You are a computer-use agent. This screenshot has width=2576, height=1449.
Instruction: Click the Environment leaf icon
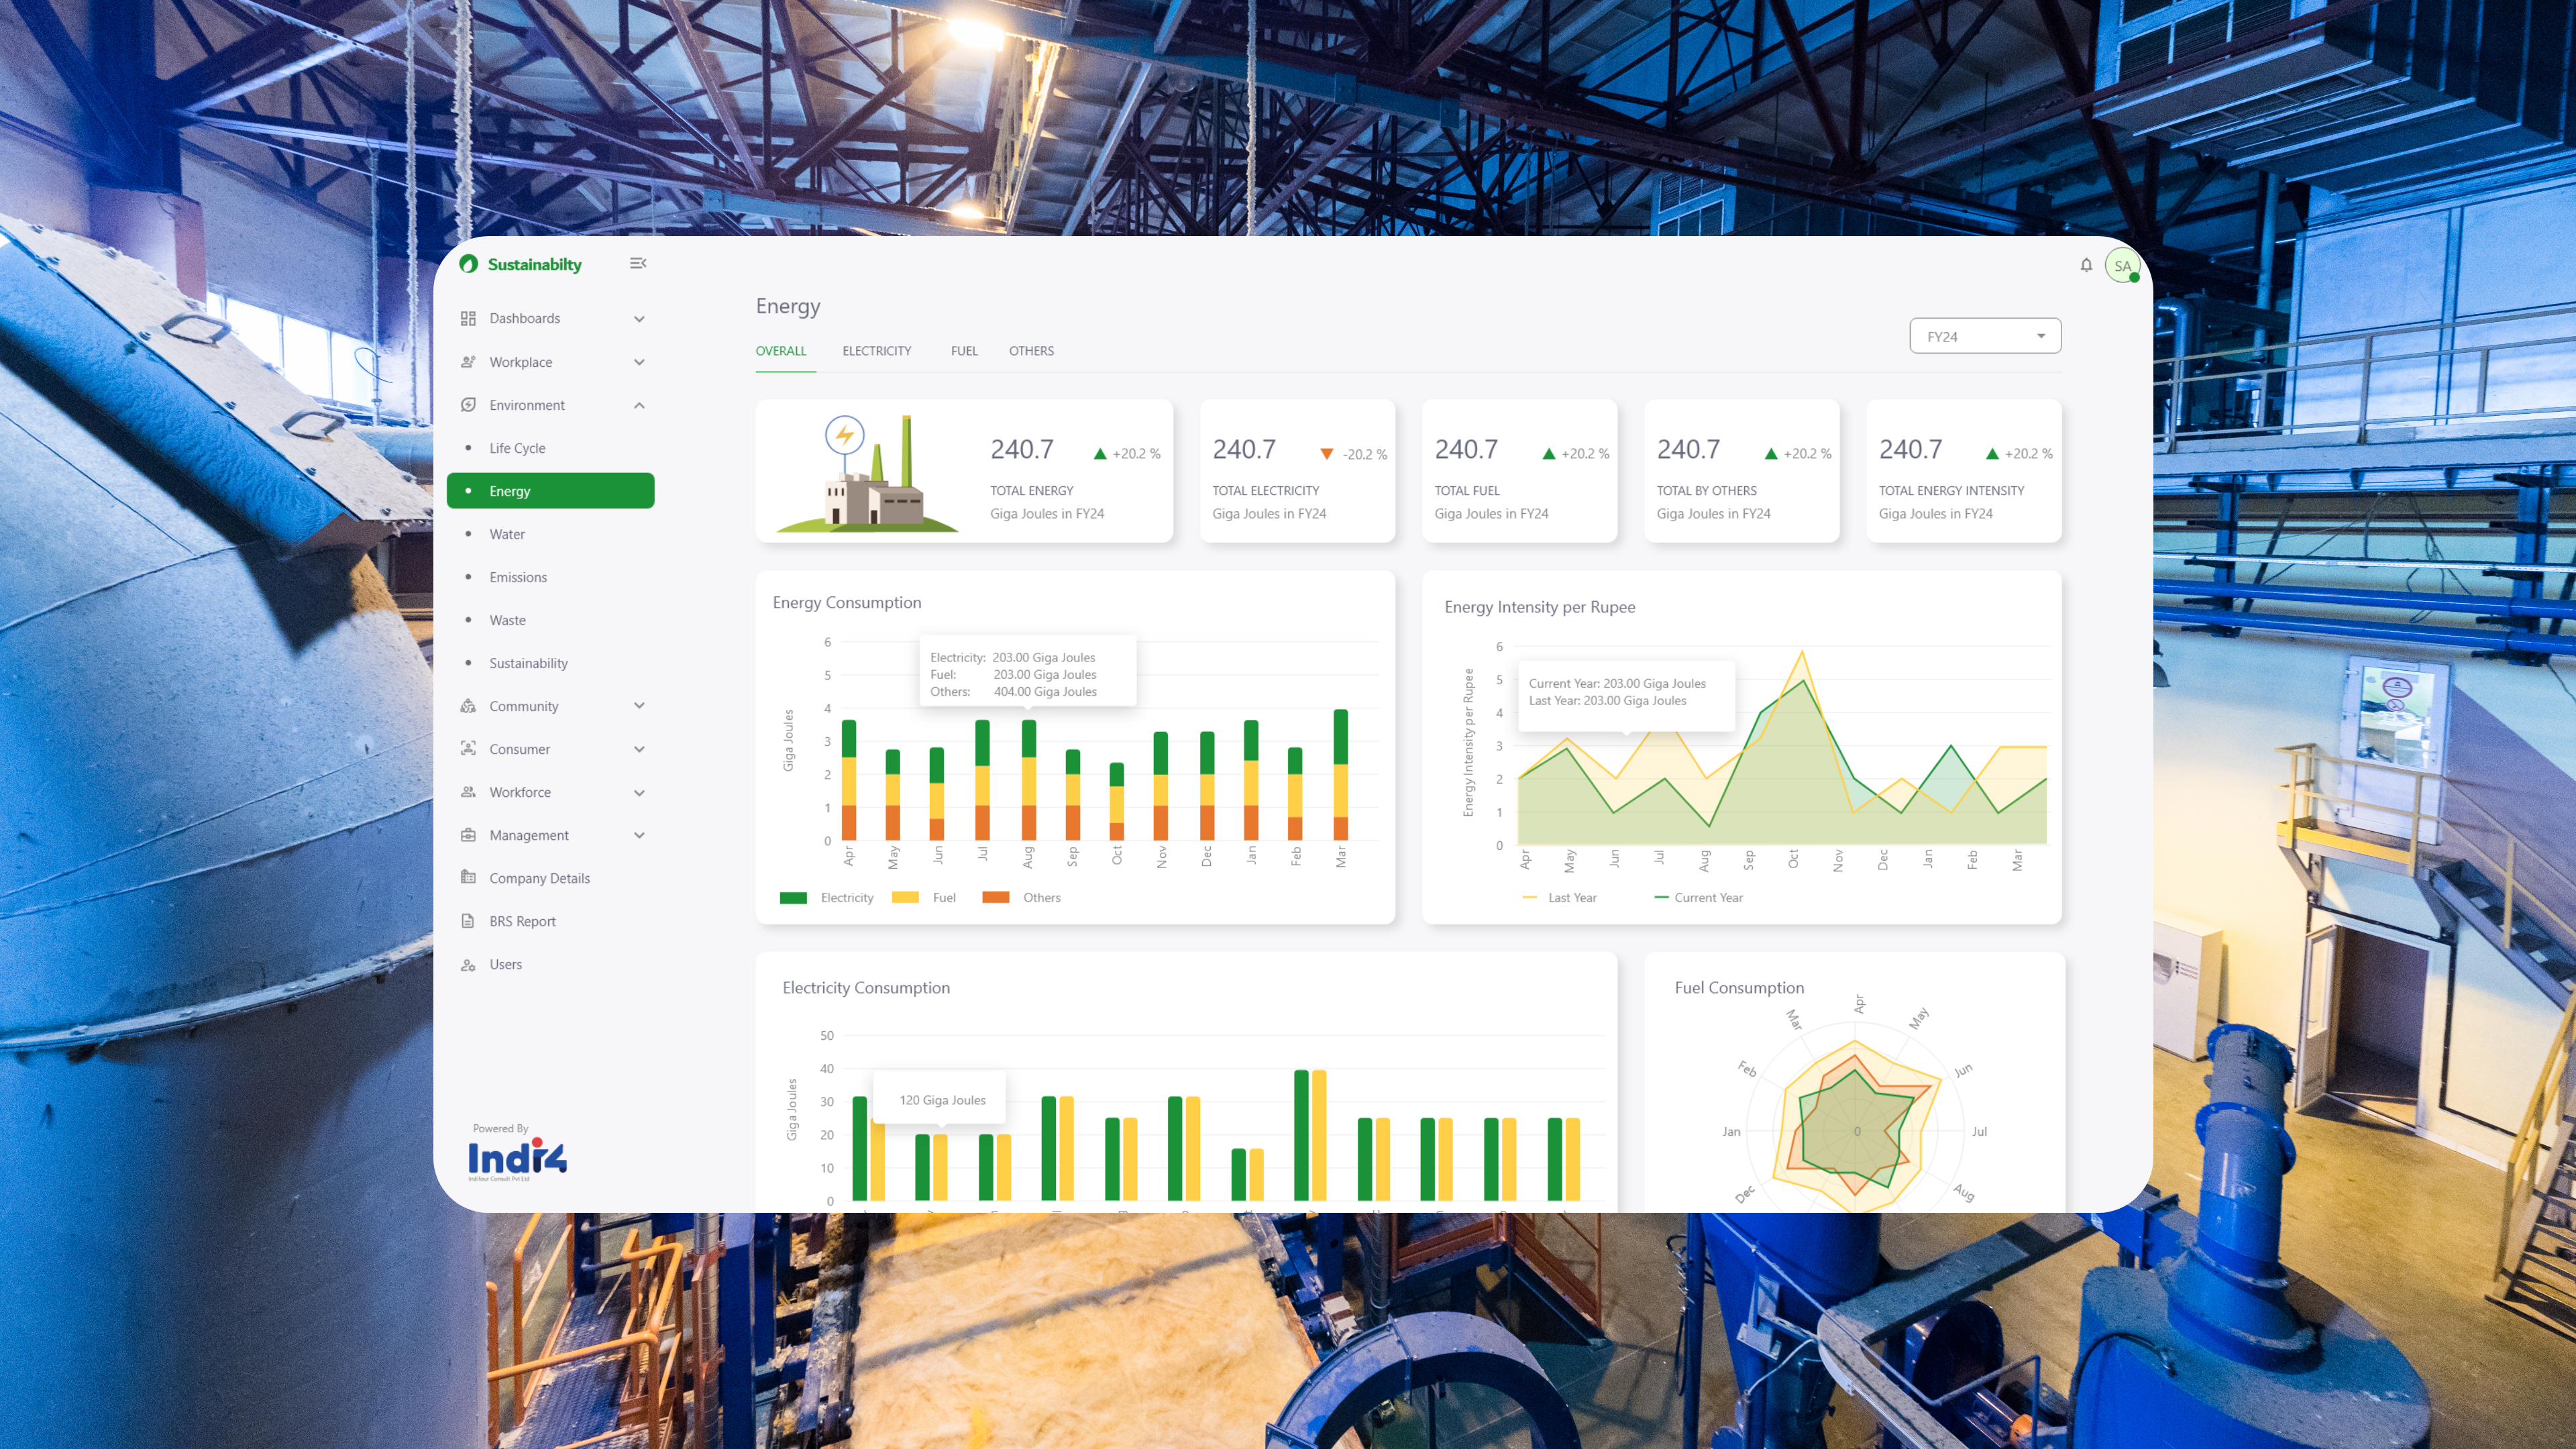(x=468, y=405)
